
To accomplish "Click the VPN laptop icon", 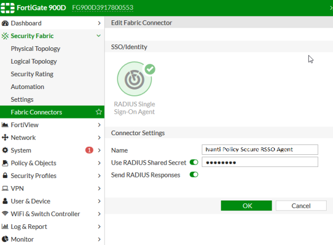I will 5,188.
